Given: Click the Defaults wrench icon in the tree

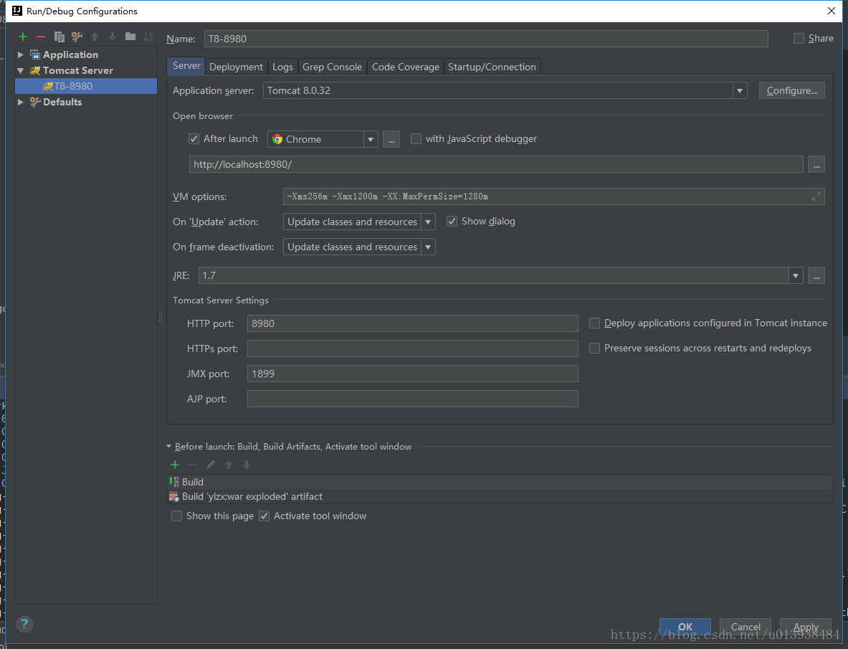Looking at the screenshot, I should click(x=35, y=102).
